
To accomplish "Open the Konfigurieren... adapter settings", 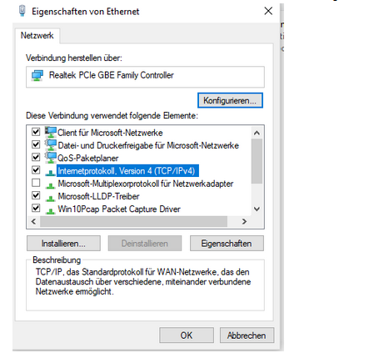I will [x=230, y=100].
